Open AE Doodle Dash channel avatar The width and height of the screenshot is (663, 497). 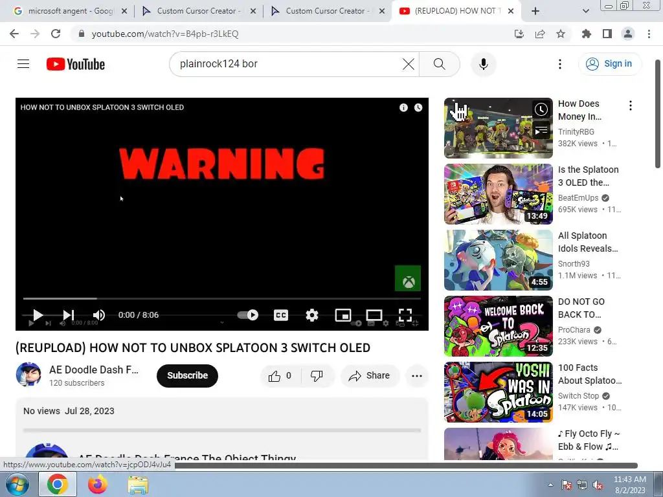click(28, 375)
